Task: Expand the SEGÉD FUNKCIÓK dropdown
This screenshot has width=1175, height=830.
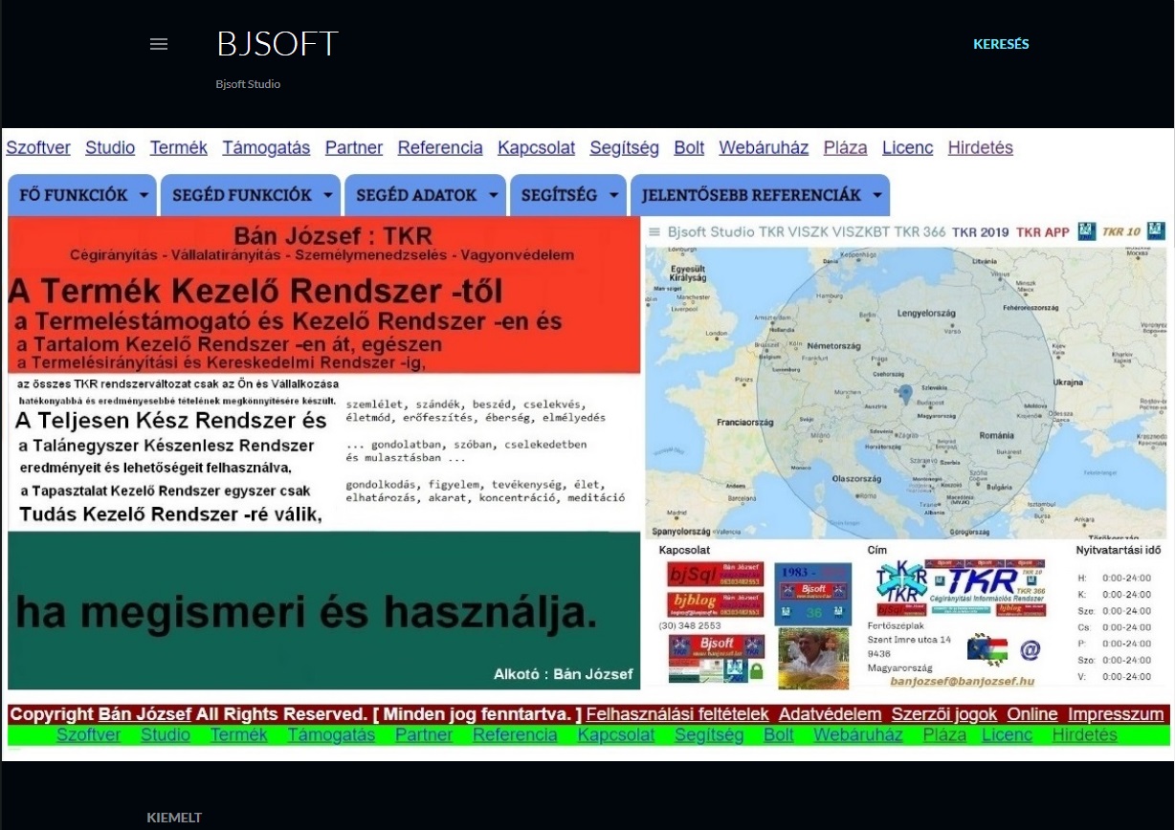Action: (x=251, y=195)
